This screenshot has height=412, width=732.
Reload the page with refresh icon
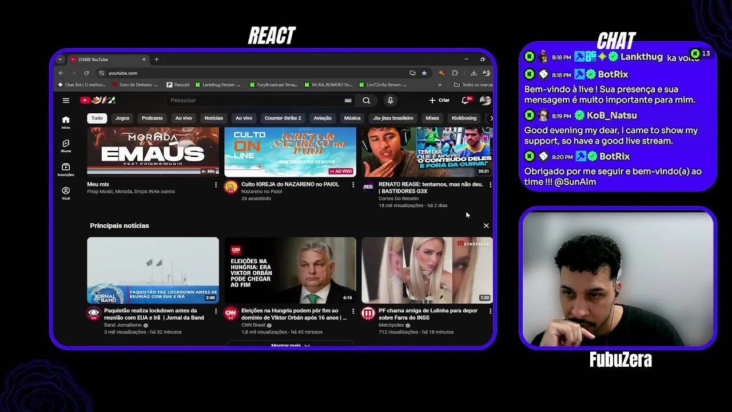(x=86, y=73)
